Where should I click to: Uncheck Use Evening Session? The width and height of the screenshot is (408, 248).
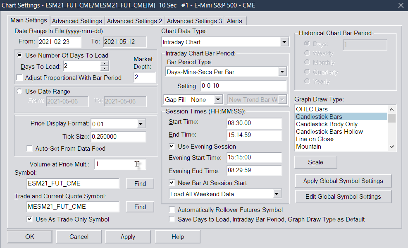pos(172,146)
